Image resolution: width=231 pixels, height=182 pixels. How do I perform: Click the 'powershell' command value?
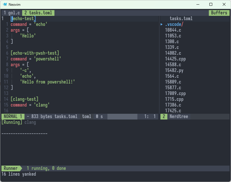coord(47,59)
